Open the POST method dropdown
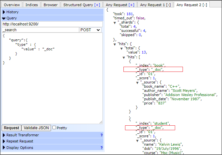Screen dimensions: 222x155 [x=90, y=30]
